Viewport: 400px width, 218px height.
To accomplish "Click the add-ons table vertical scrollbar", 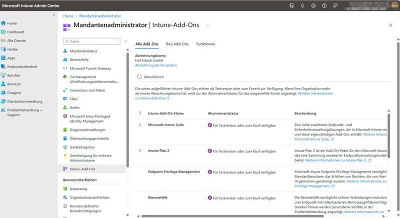I will point(389,135).
